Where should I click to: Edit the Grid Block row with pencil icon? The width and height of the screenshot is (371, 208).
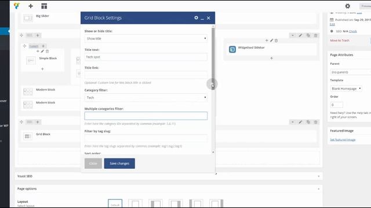tap(300, 122)
